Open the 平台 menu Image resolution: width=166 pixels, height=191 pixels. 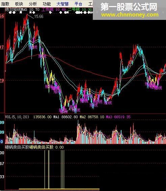[78, 4]
